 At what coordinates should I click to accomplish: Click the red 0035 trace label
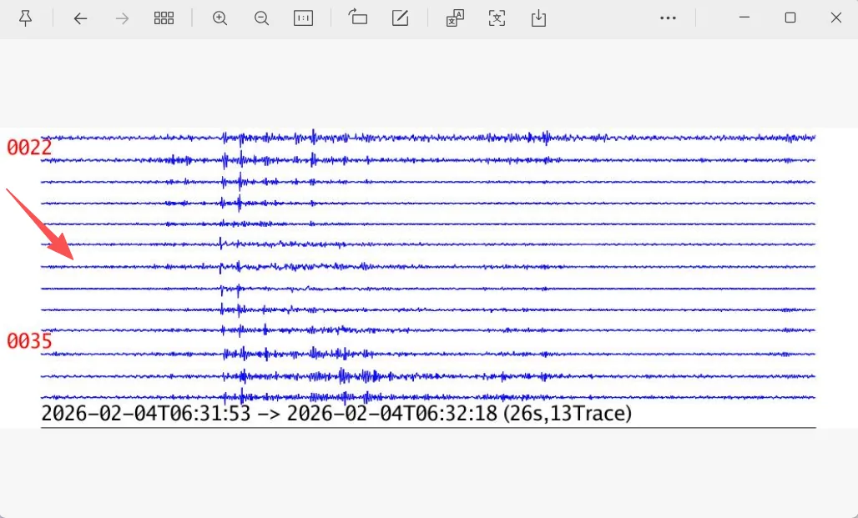click(29, 341)
